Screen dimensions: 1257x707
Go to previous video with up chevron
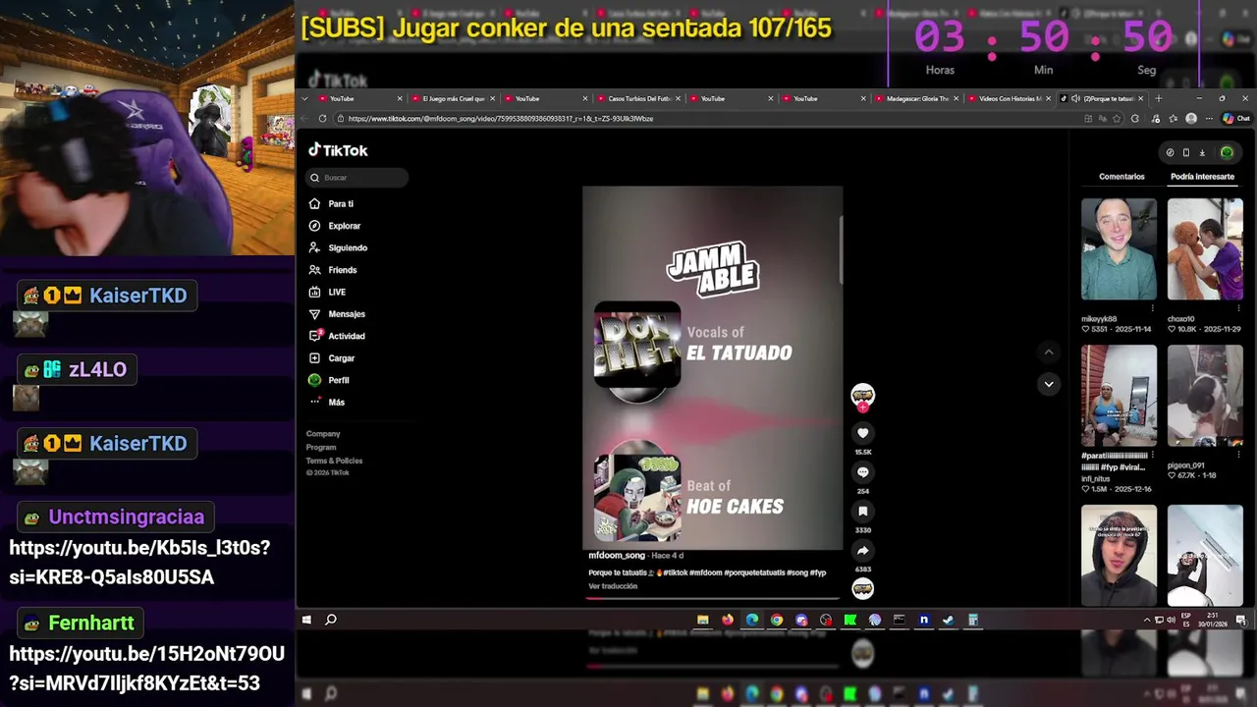point(1049,352)
